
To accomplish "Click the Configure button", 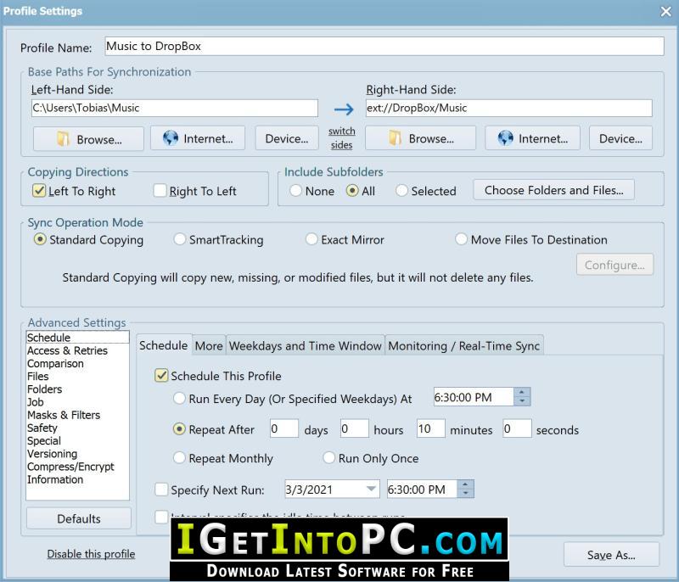I will click(x=614, y=265).
